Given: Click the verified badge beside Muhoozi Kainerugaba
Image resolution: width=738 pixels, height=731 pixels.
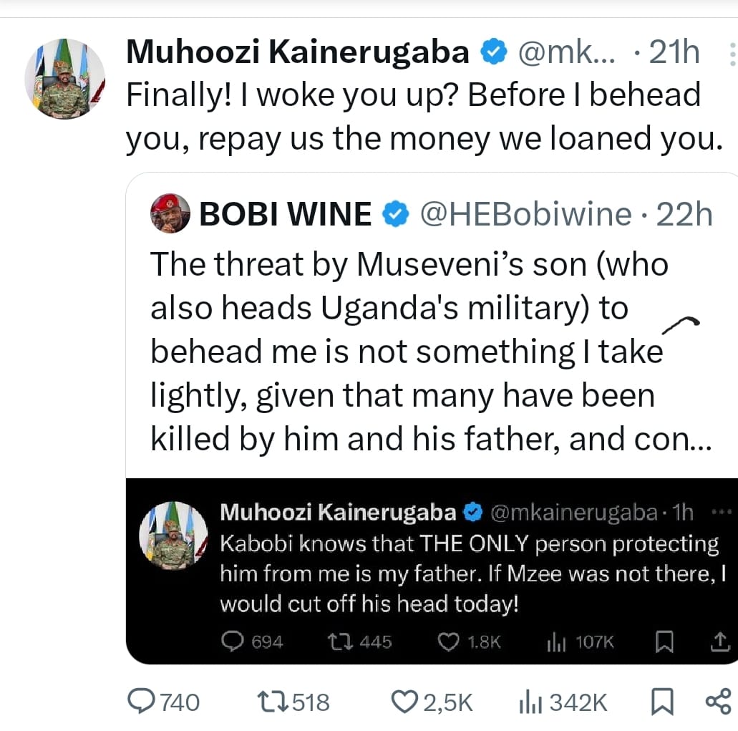Looking at the screenshot, I should pos(494,53).
